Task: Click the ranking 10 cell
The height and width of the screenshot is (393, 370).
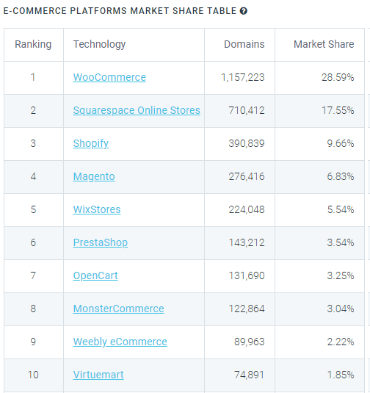Action: [33, 375]
